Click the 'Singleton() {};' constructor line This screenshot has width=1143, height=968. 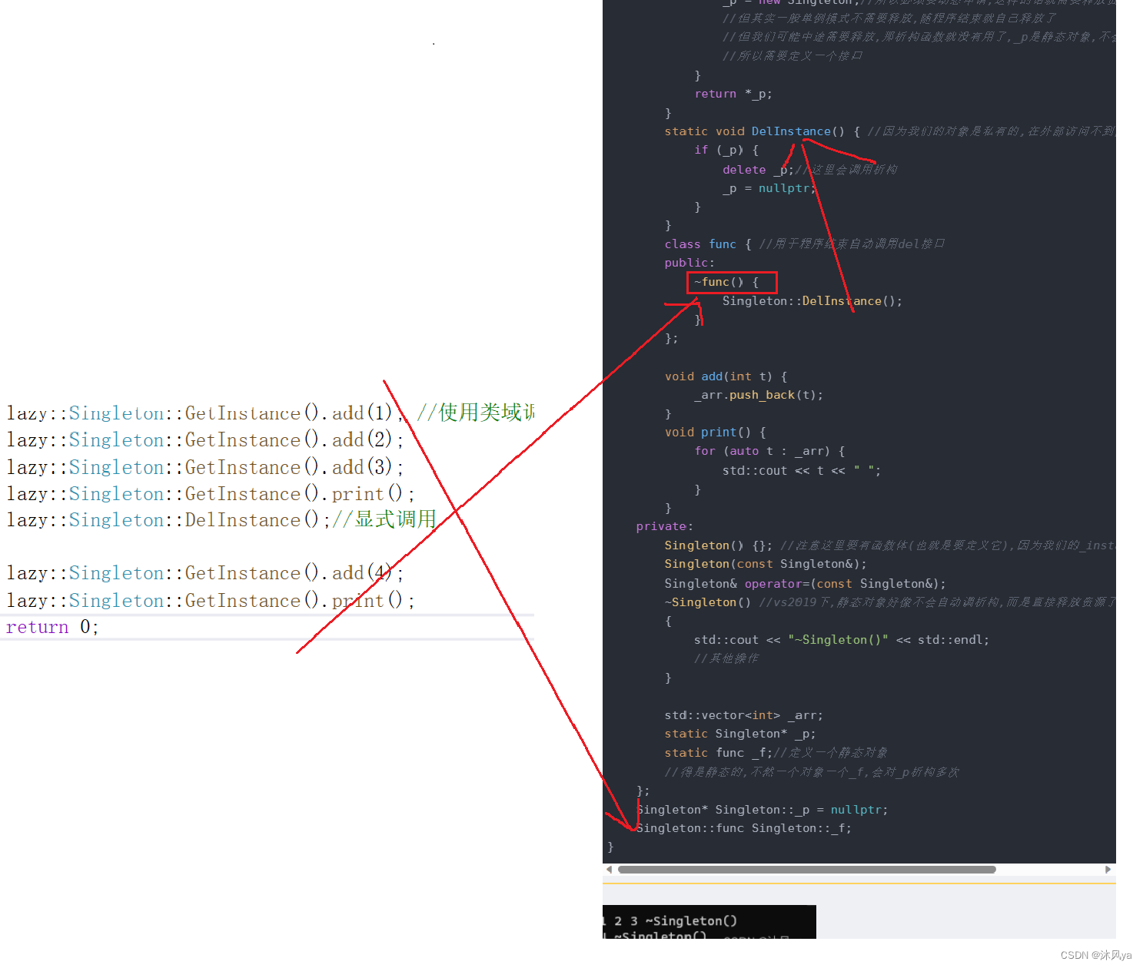[719, 545]
